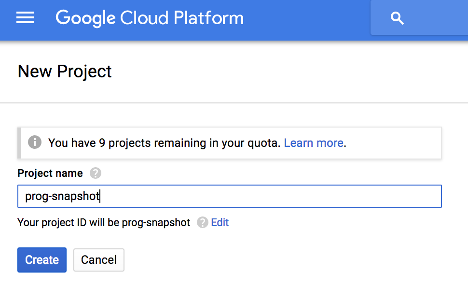The image size is (468, 288).
Task: Place cursor after prog-snapshot in name field
Action: [100, 196]
